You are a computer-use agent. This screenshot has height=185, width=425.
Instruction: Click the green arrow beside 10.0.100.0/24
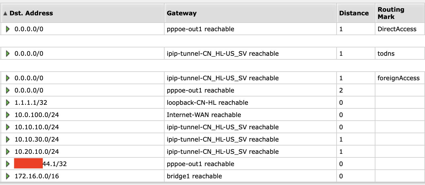click(8, 115)
